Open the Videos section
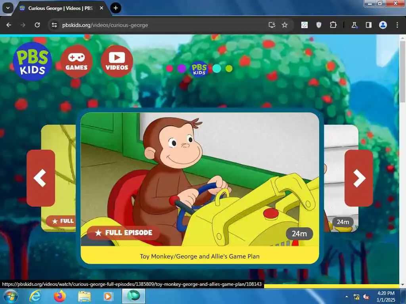This screenshot has height=304, width=406. tap(117, 61)
